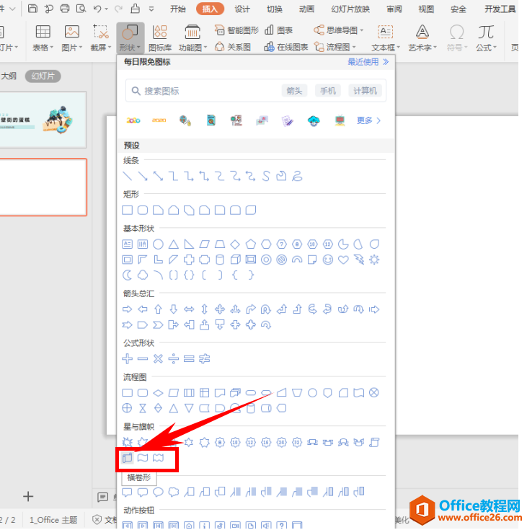Select the oval shape in 基本形状
Viewport: 527px width, 530px height.
[158, 244]
